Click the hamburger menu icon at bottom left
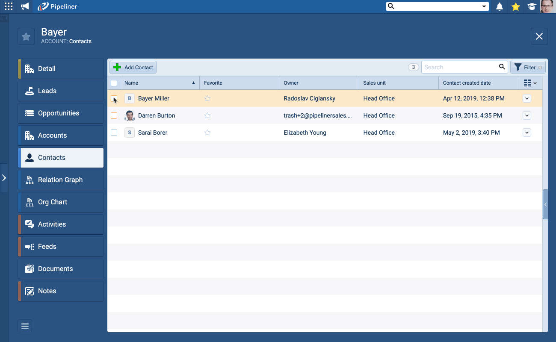556x342 pixels. [x=25, y=326]
